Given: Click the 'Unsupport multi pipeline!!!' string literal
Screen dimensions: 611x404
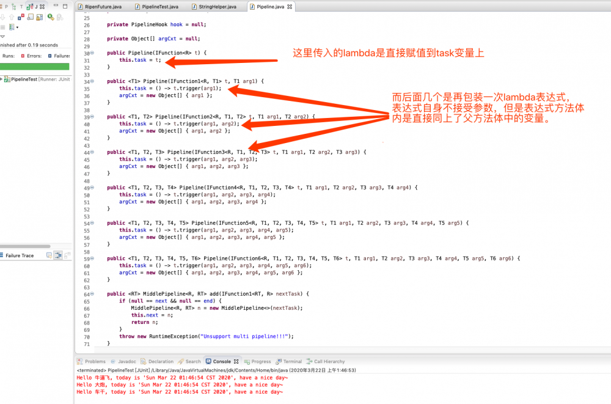Looking at the screenshot, I should point(244,336).
